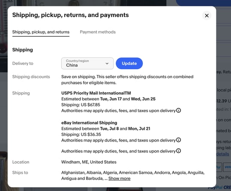Click the info icon on the last duties line
This screenshot has height=191, width=231.
tap(179, 151)
